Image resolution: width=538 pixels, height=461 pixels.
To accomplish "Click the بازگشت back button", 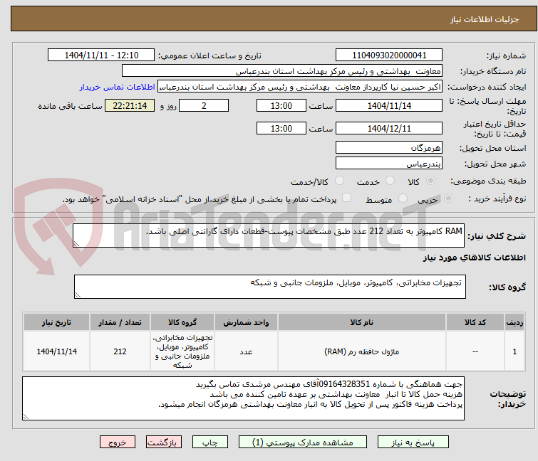I will click(x=164, y=442).
